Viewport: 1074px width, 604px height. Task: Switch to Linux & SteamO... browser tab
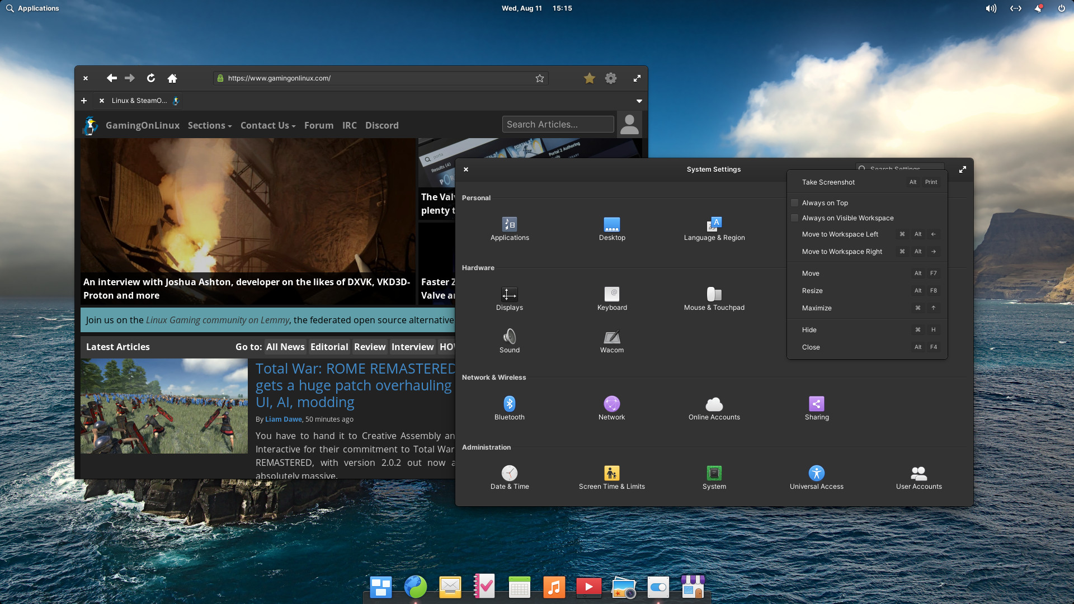[139, 101]
